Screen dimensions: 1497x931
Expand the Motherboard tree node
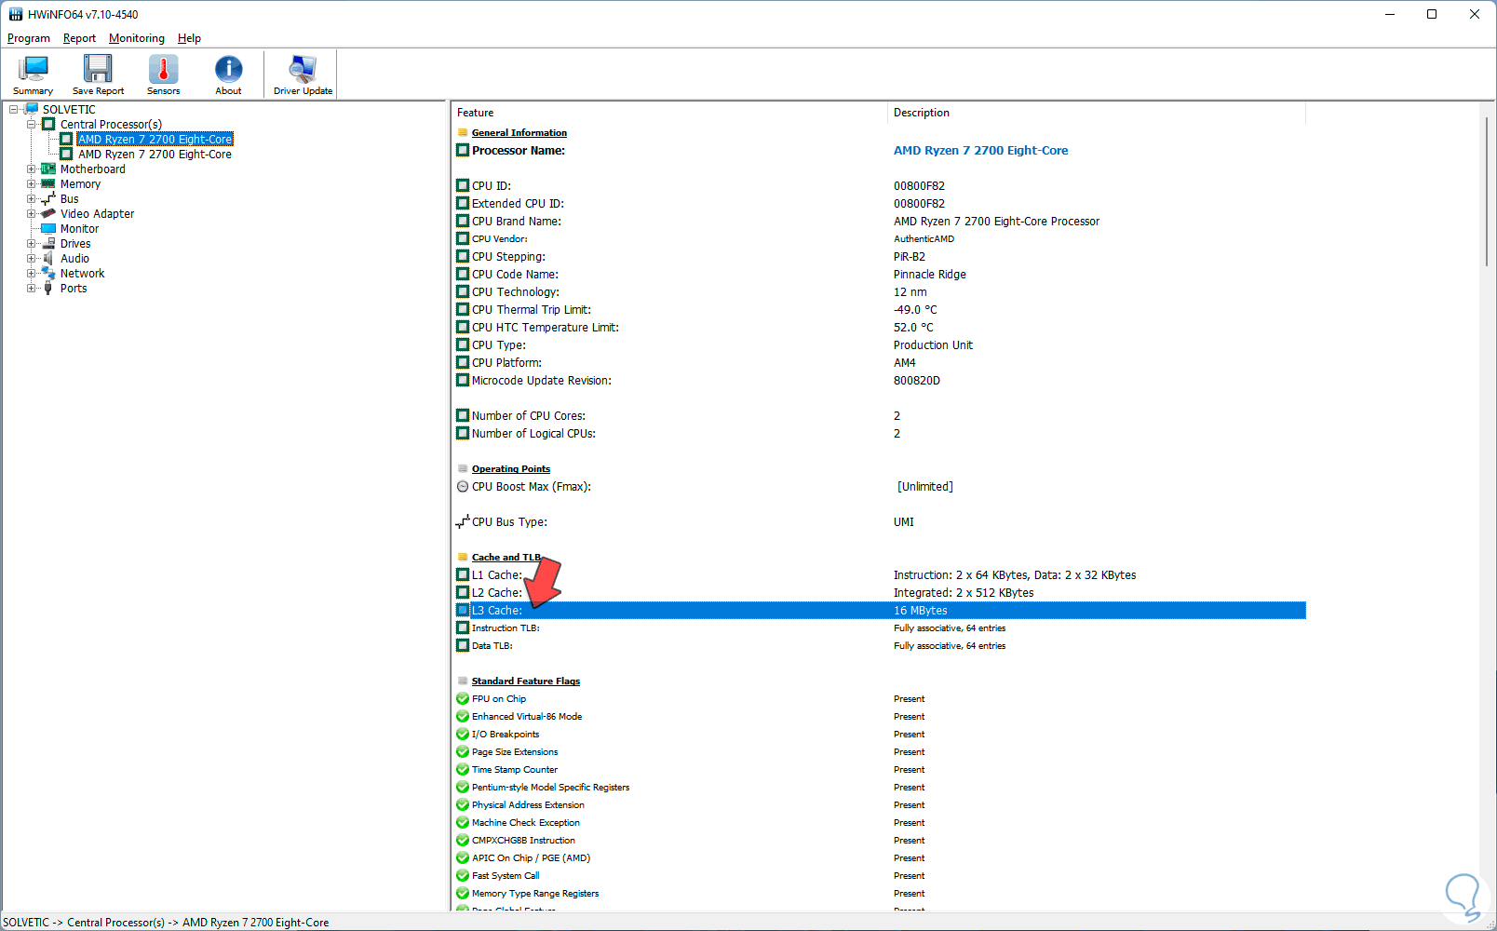coord(31,169)
